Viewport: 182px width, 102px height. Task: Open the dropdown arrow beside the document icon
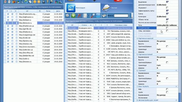tap(88, 16)
